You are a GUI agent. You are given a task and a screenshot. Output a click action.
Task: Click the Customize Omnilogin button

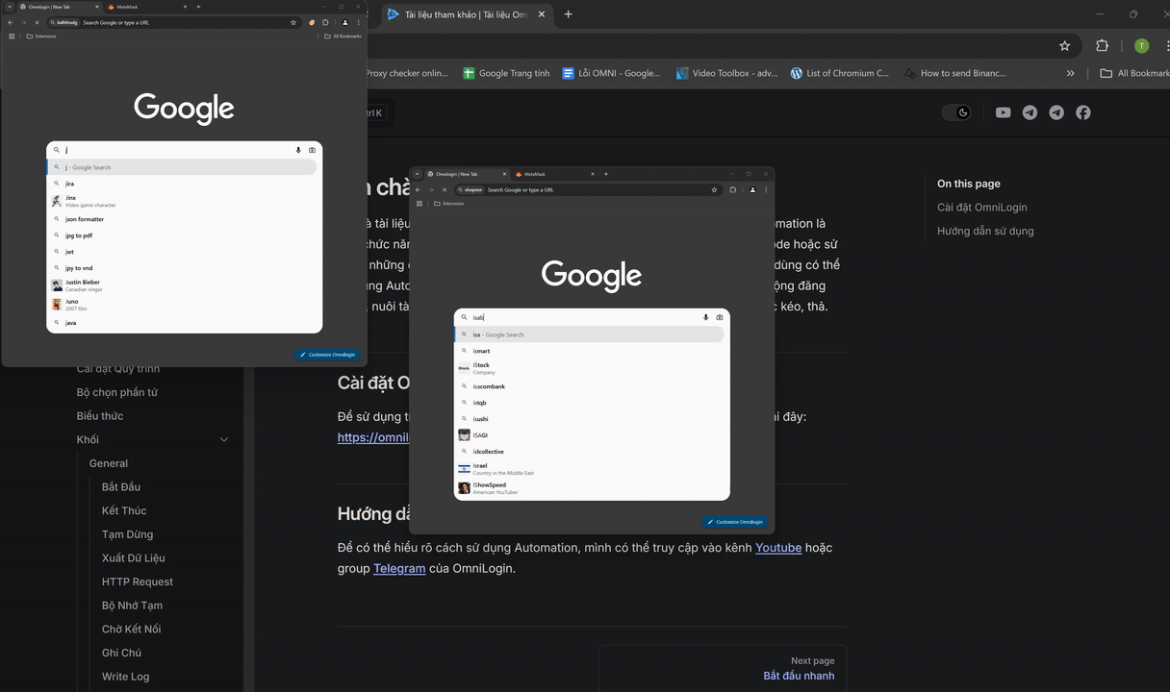pyautogui.click(x=328, y=354)
